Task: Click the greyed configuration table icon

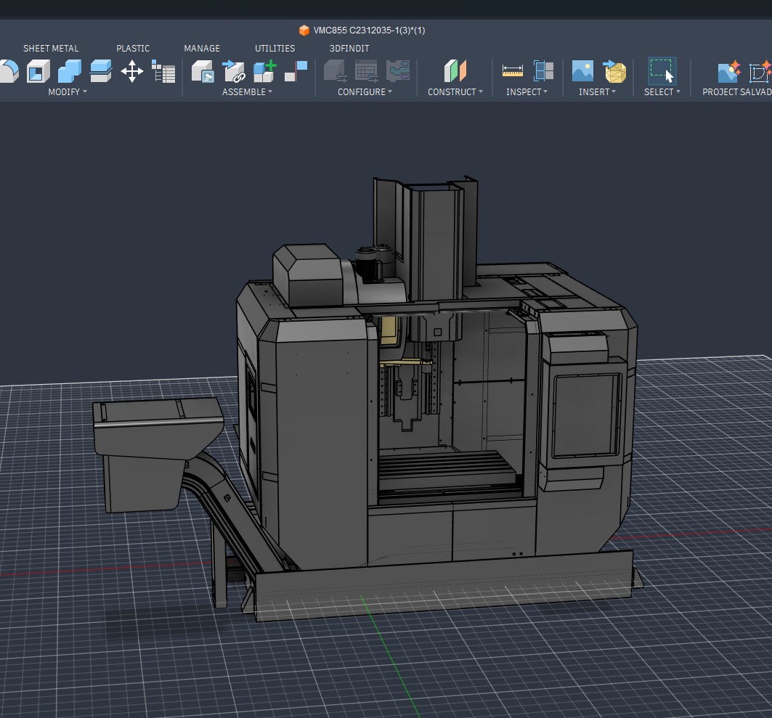Action: (x=366, y=71)
